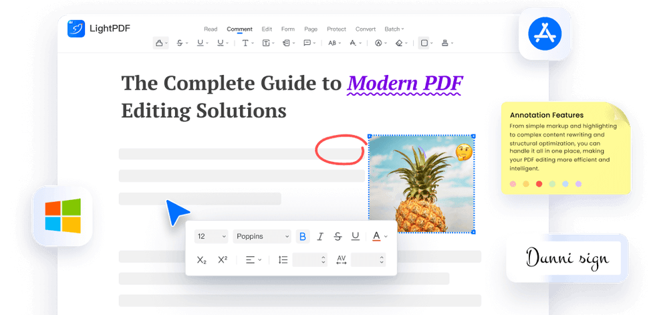Viewport: 655px width, 315px height.
Task: Click the 'Editing Solutions' heading line
Action: point(204,111)
